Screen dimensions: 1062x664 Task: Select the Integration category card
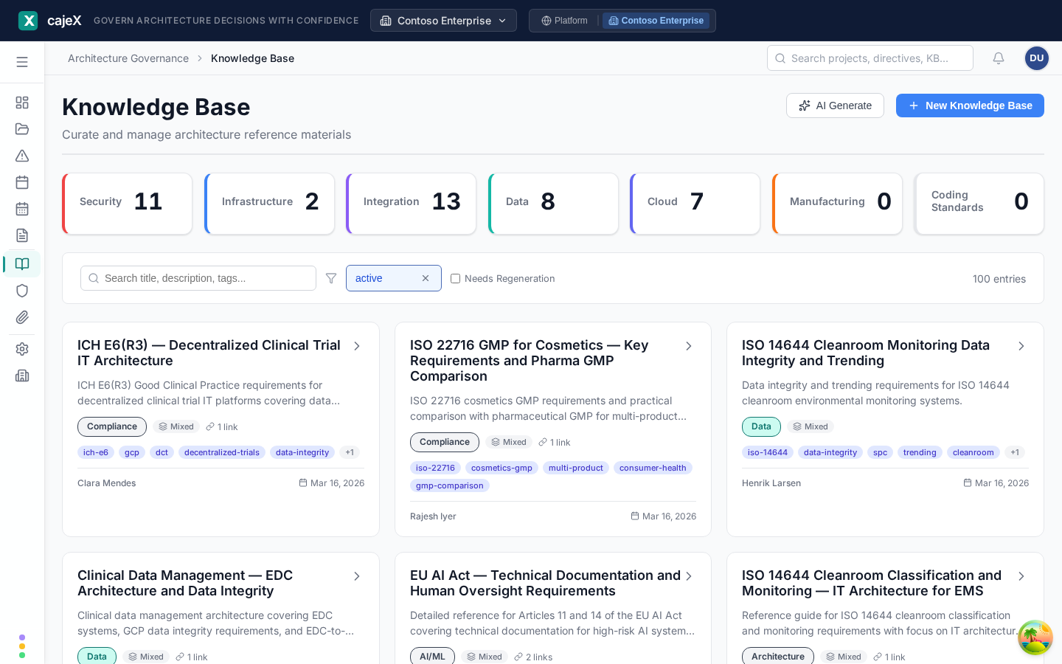(412, 204)
